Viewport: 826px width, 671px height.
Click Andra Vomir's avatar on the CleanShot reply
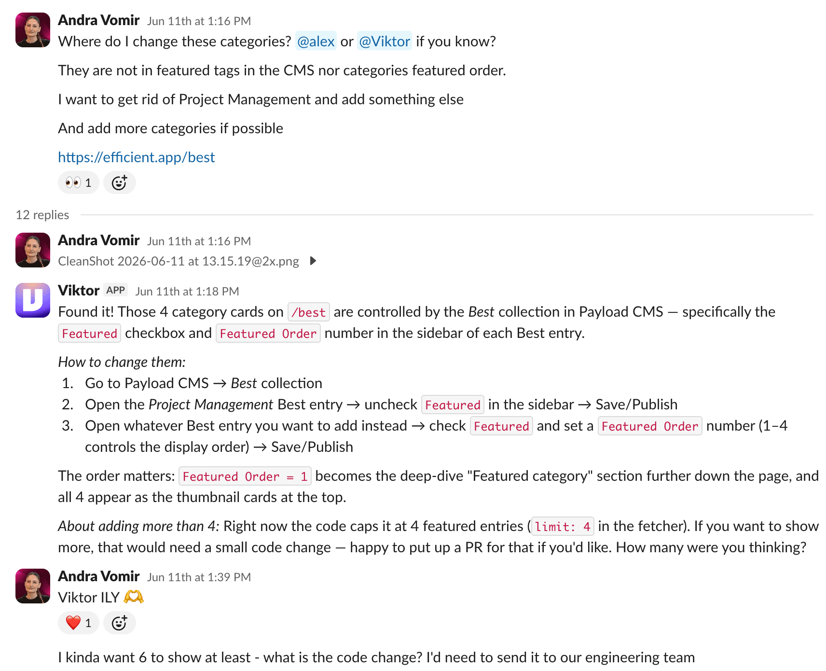pos(33,250)
